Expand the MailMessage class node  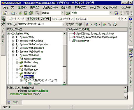(17, 70)
